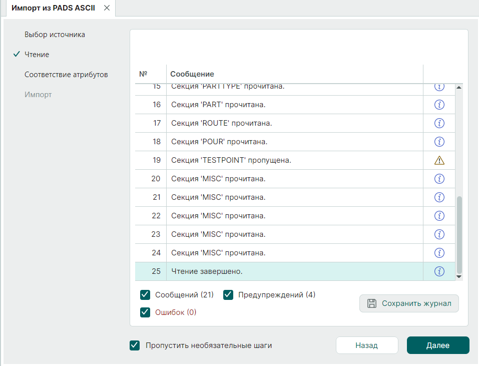Toggle 'Пропустить необязательные шаги' checkbox

point(135,345)
